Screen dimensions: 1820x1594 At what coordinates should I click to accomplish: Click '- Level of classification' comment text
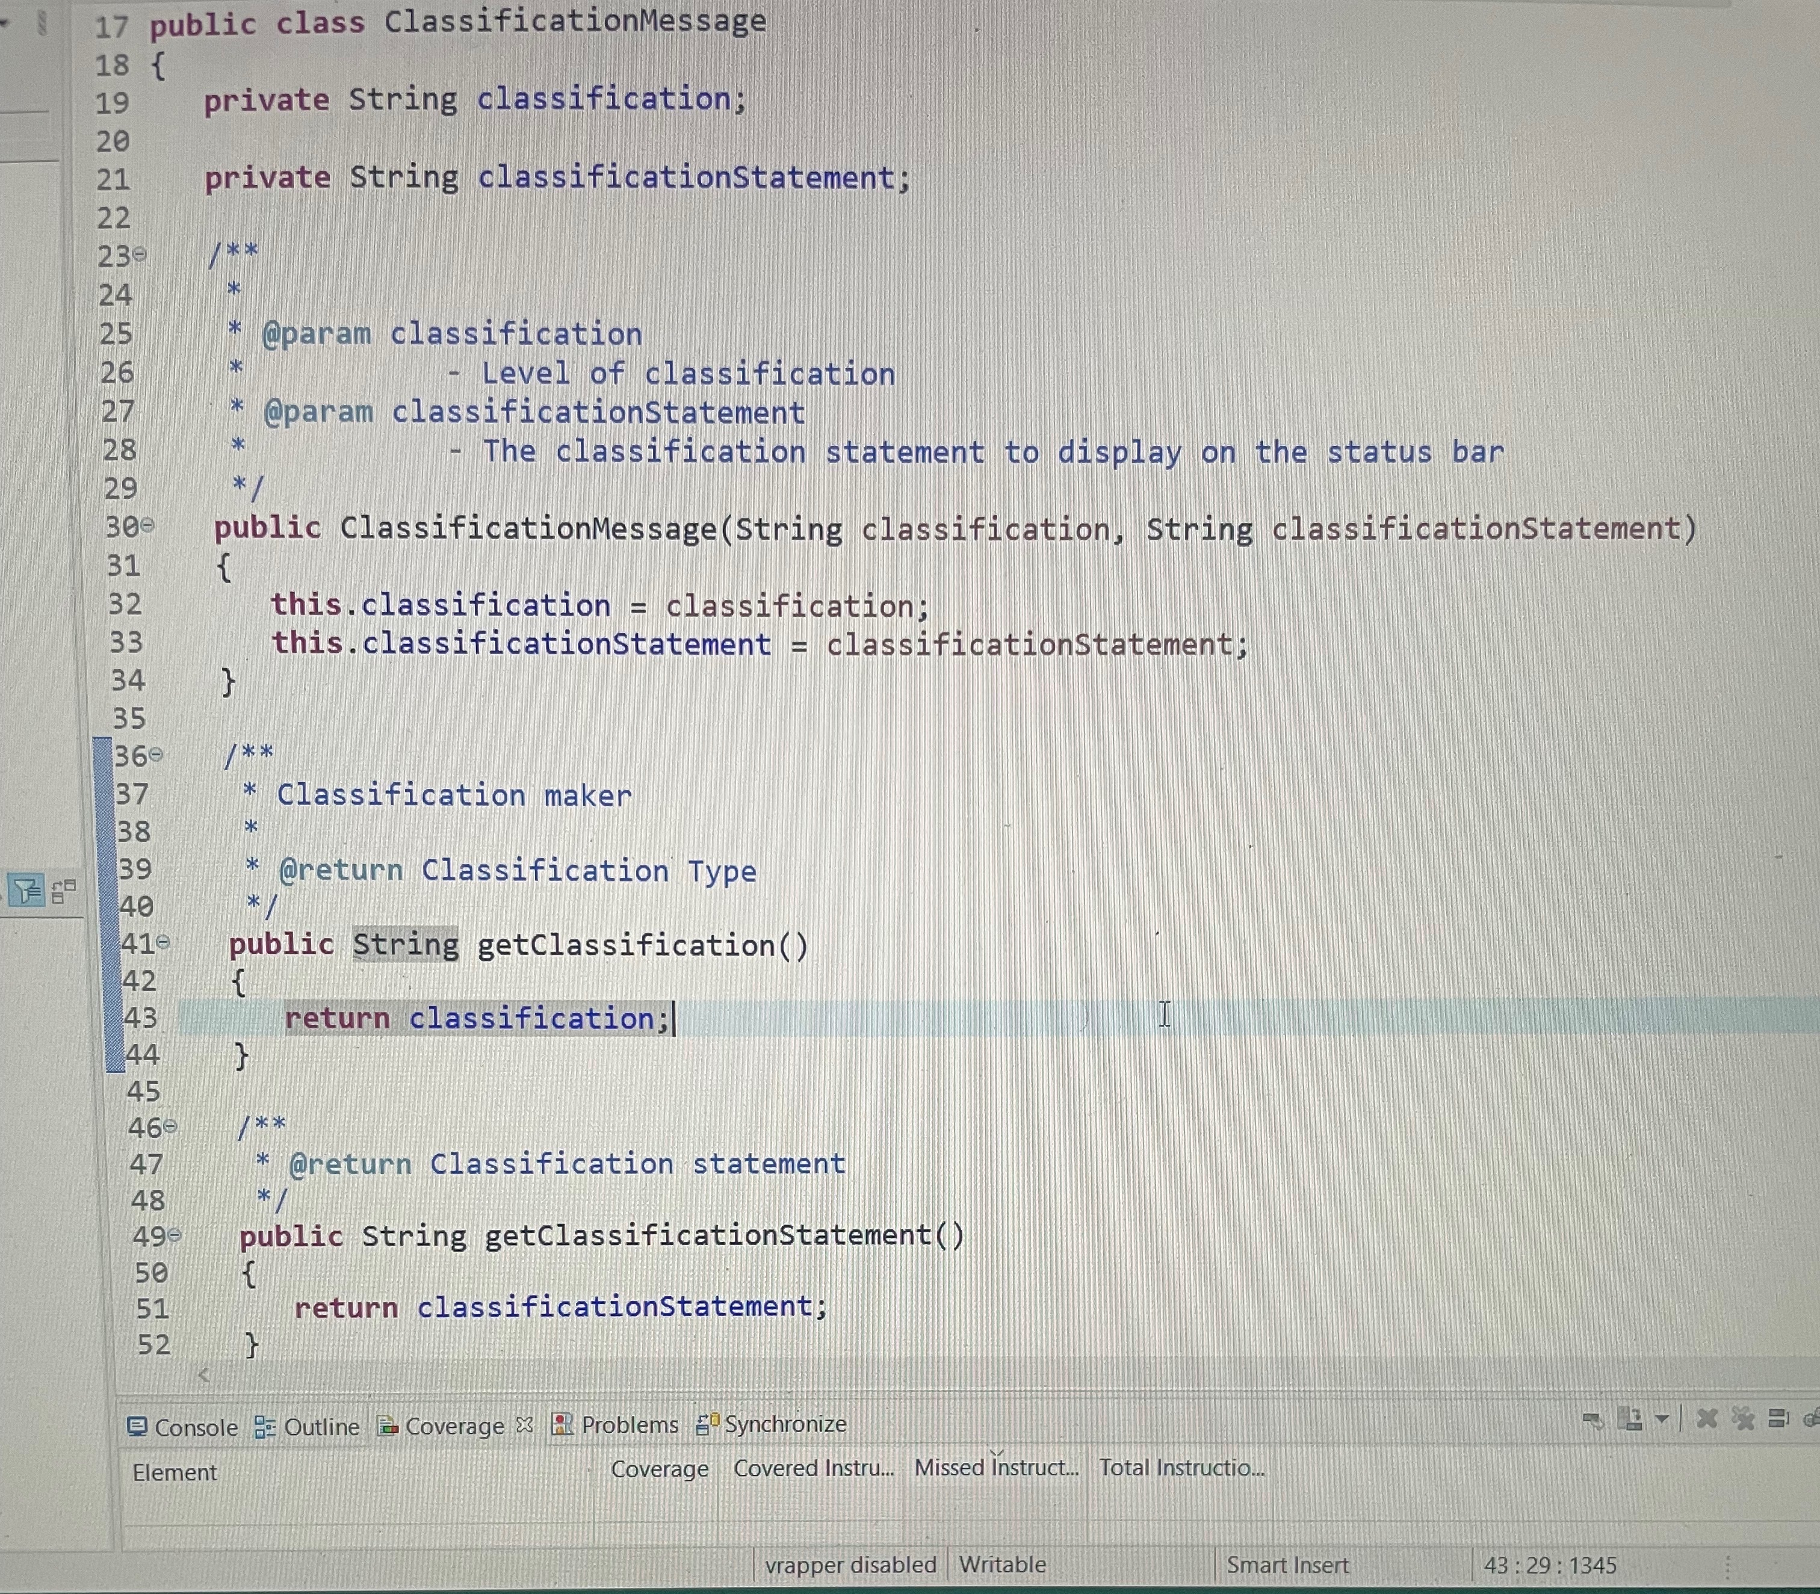click(672, 374)
